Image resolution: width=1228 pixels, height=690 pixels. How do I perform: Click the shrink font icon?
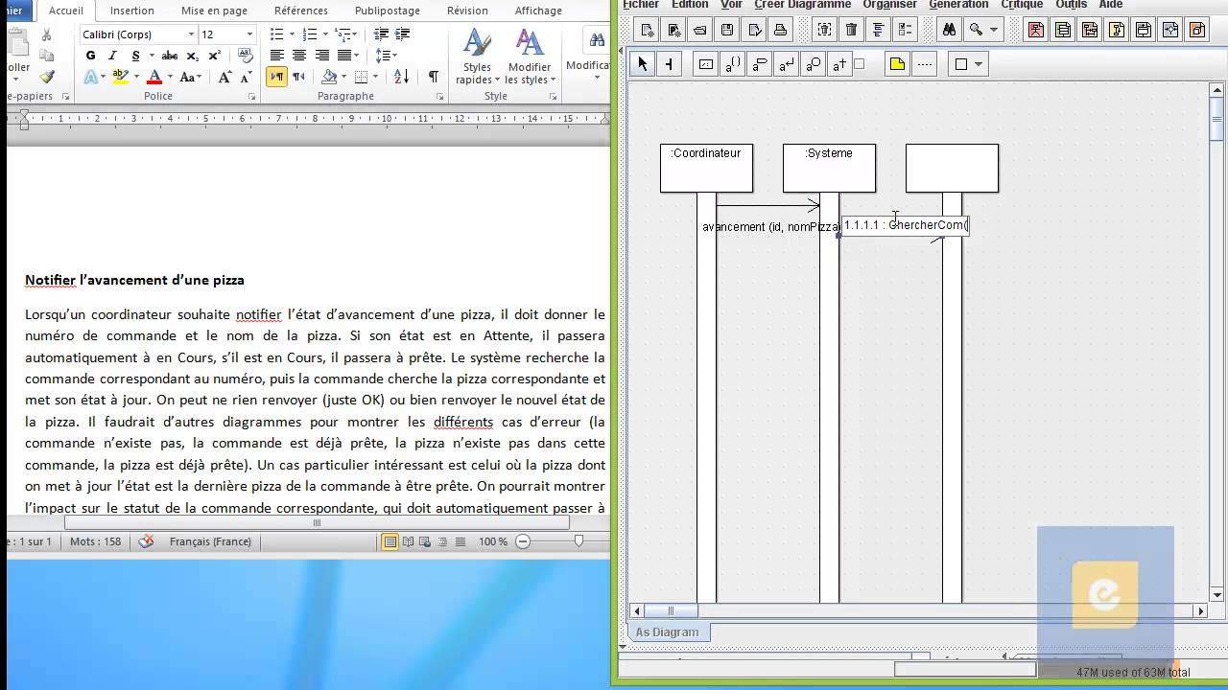[x=246, y=77]
